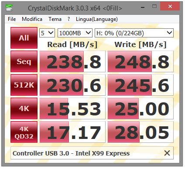Select the 512K read value 230.6

coord(72,85)
